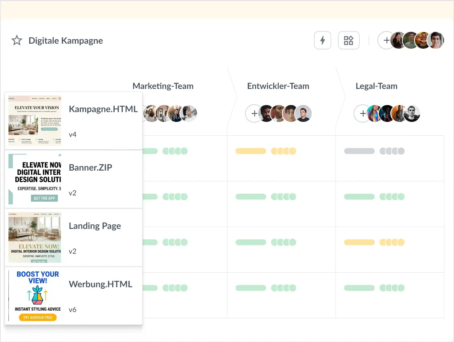454x342 pixels.
Task: Add member to Legal-Team
Action: [x=362, y=113]
